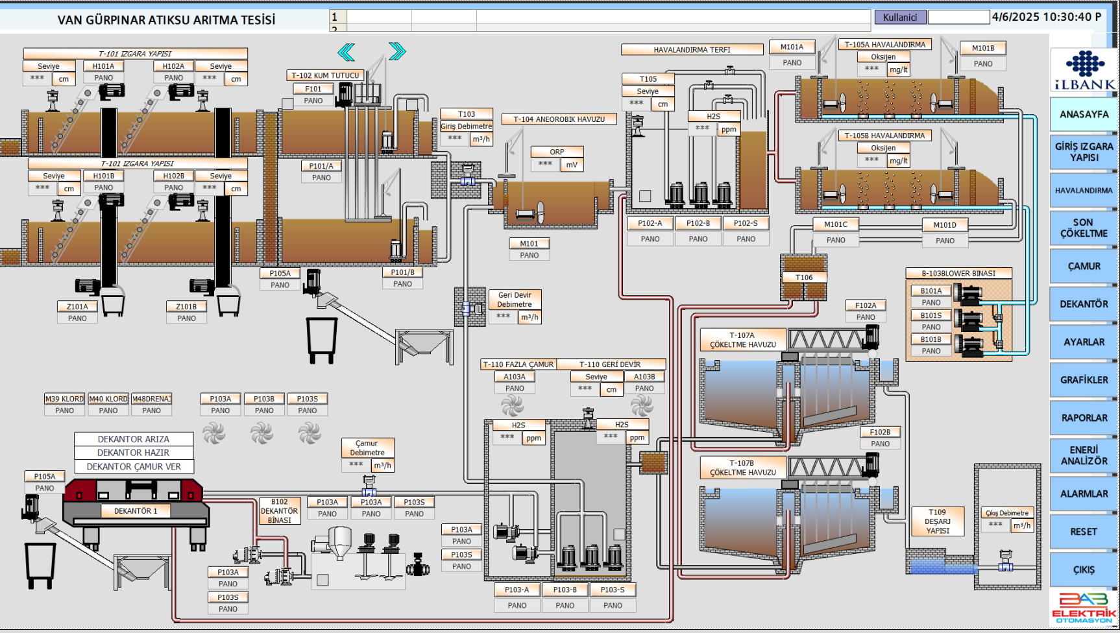Click the Çıkış Debimetre flowmeter icon

click(x=1005, y=561)
